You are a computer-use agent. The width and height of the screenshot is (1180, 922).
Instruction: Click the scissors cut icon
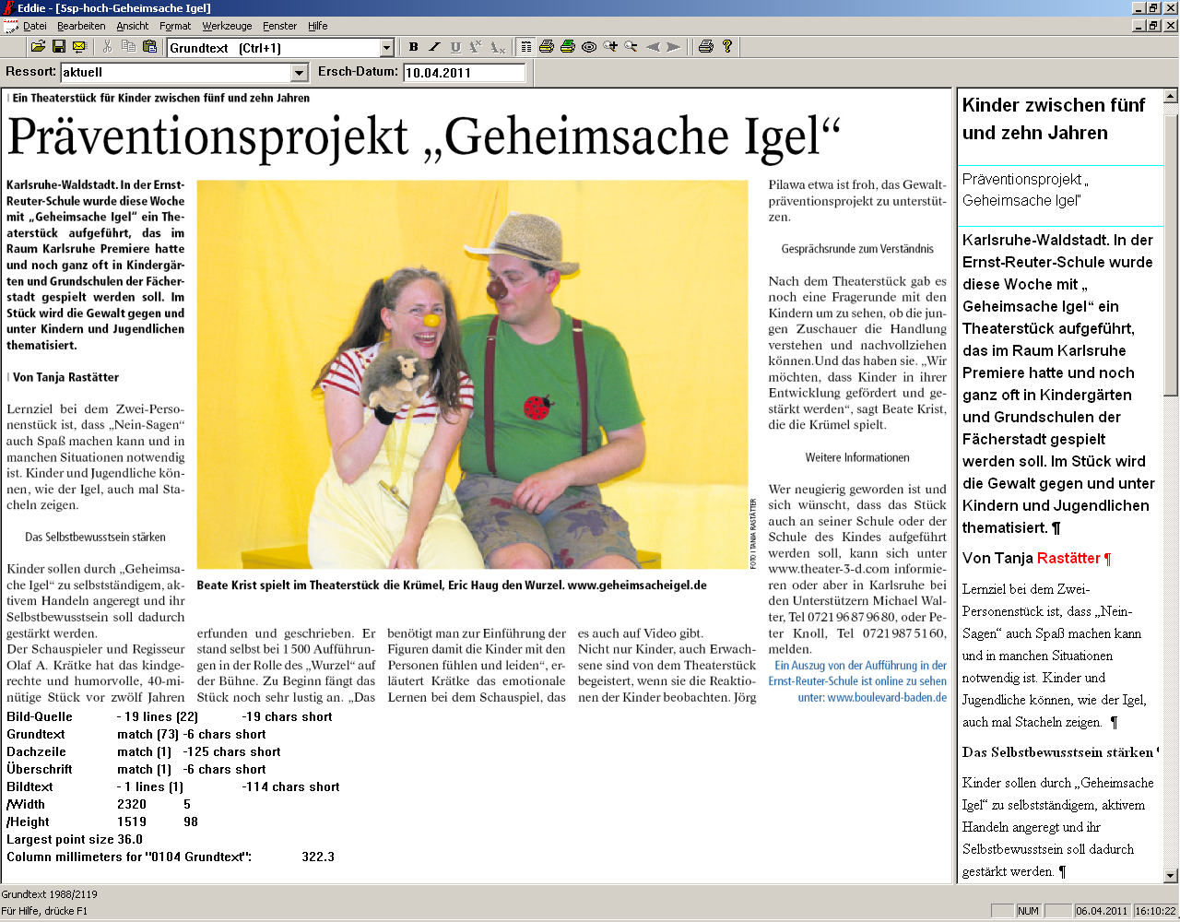tap(108, 46)
